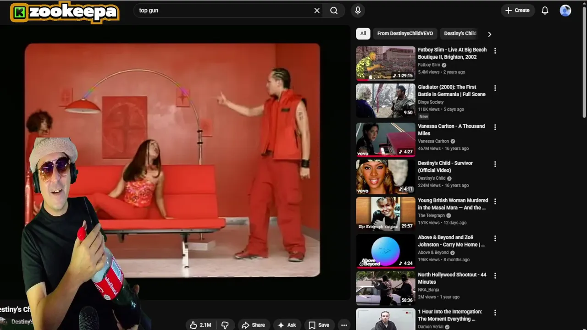Open the title 'Gladiator (2000): The First Battle in Germania'

[x=452, y=90]
